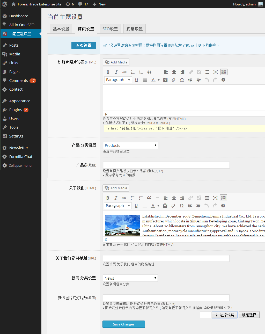
Task: Insert special character in slideshow editor
Action: [x=182, y=80]
